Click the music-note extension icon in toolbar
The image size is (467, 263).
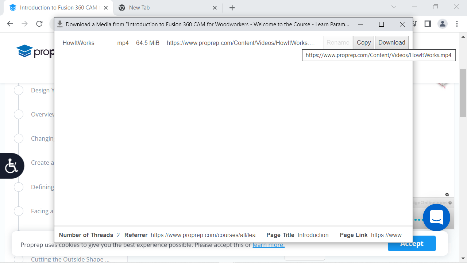pyautogui.click(x=415, y=24)
